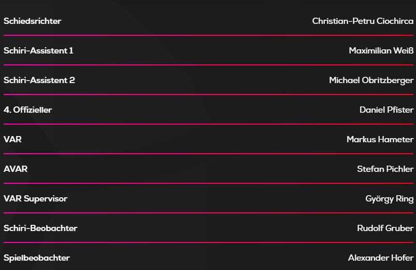Screen dimensions: 416x270
Task: Click the VAR Supervisor label
Action: [35, 199]
